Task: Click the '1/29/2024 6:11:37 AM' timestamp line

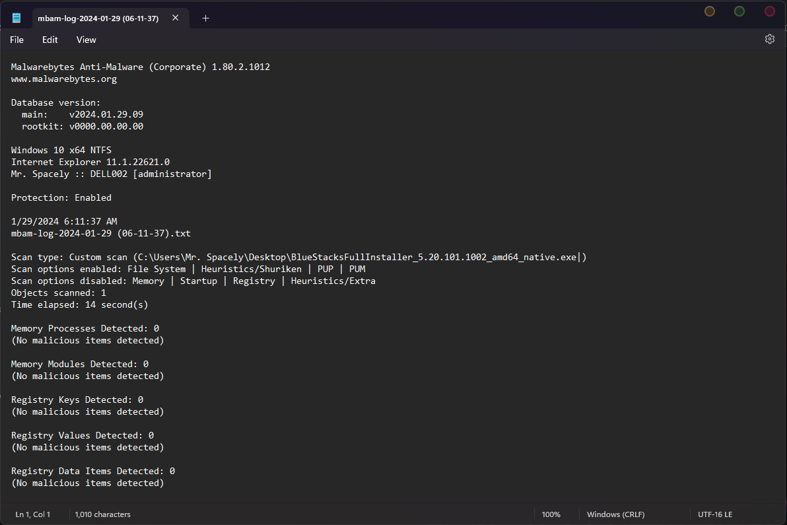Action: pyautogui.click(x=64, y=221)
